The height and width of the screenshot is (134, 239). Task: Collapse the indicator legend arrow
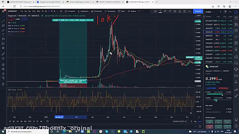10,35
